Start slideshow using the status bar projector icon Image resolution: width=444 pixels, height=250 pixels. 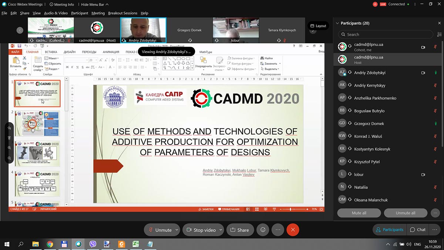275,209
